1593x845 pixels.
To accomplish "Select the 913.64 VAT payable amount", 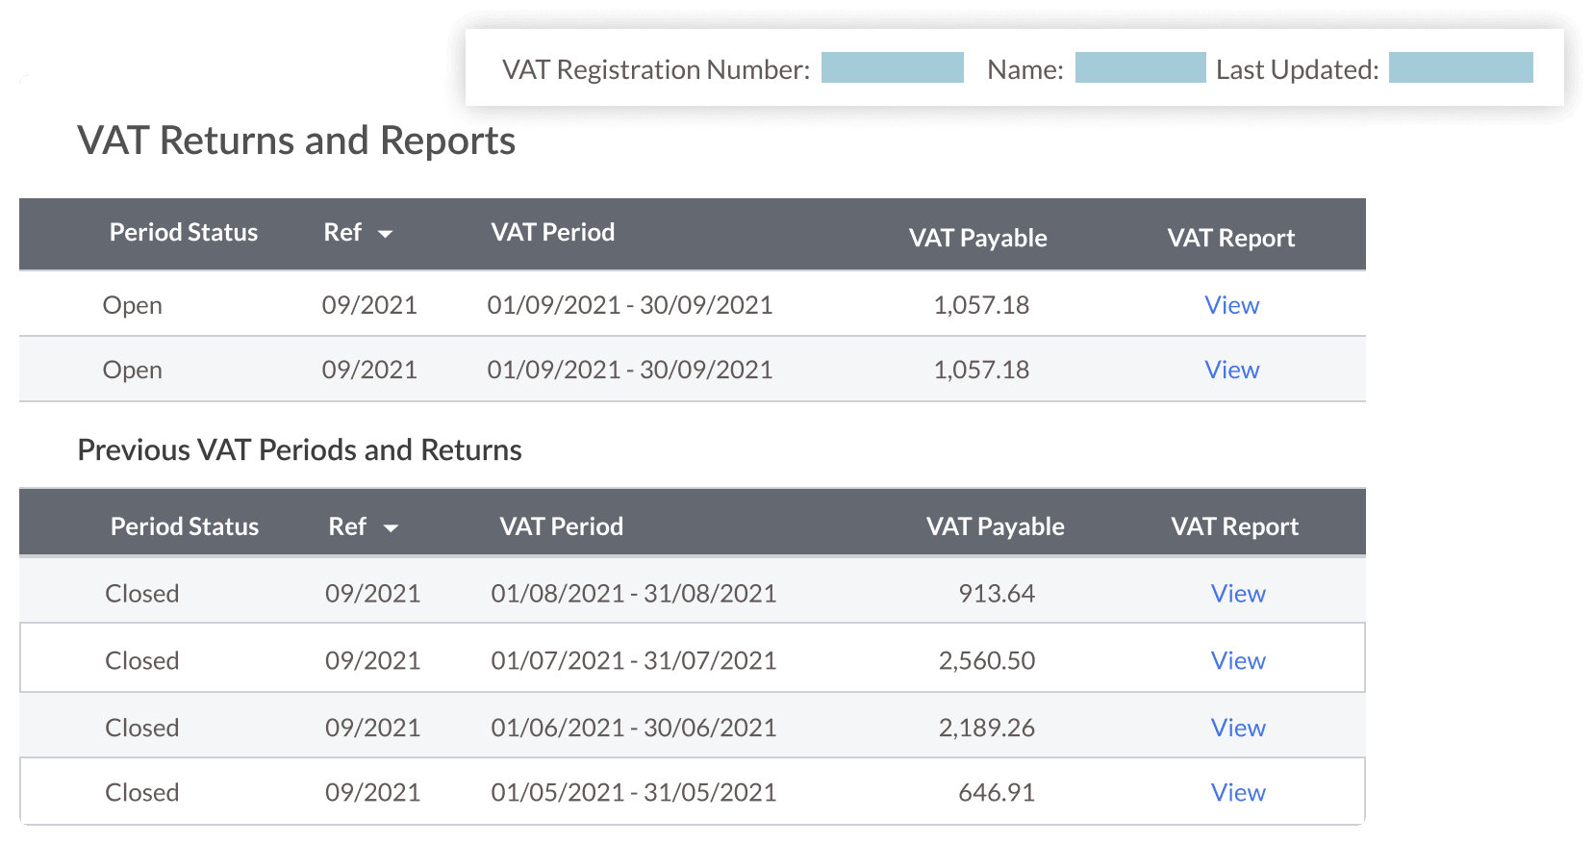I will coord(997,594).
